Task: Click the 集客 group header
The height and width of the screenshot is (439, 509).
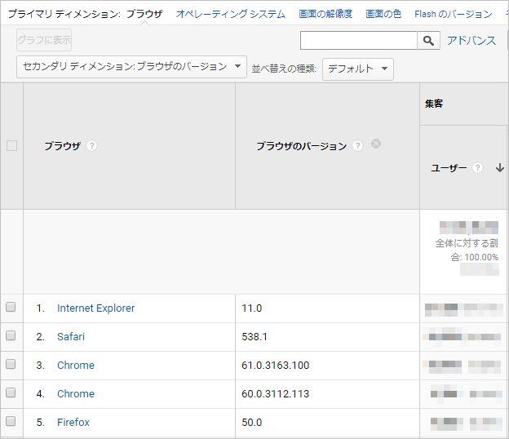Action: [434, 104]
